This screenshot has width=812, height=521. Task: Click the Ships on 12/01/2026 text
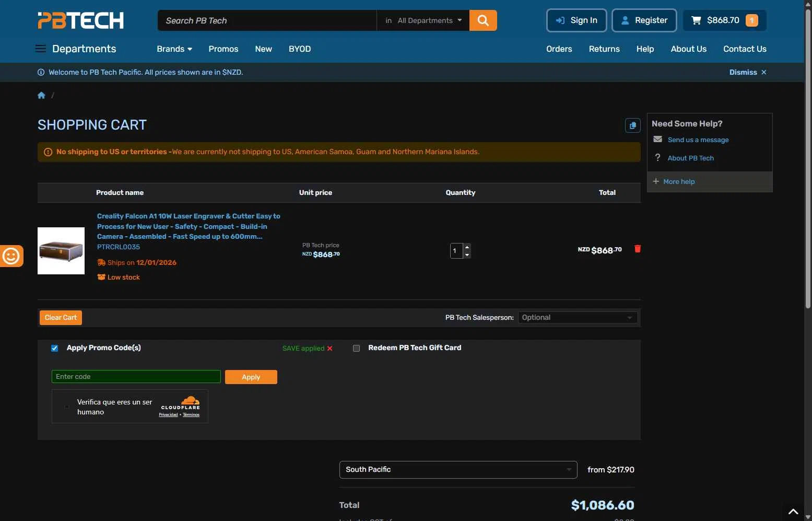142,262
